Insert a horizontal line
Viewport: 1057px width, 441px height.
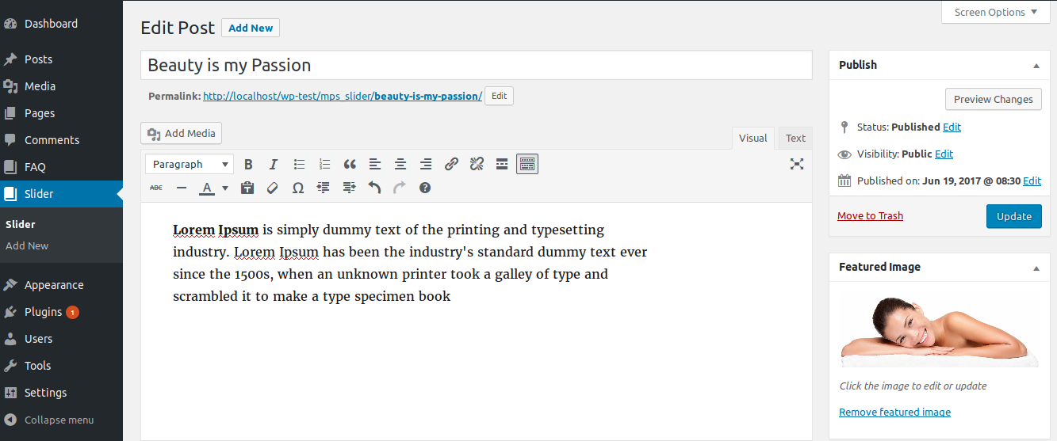coord(182,188)
